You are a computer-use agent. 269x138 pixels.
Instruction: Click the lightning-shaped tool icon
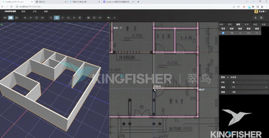[74, 18]
